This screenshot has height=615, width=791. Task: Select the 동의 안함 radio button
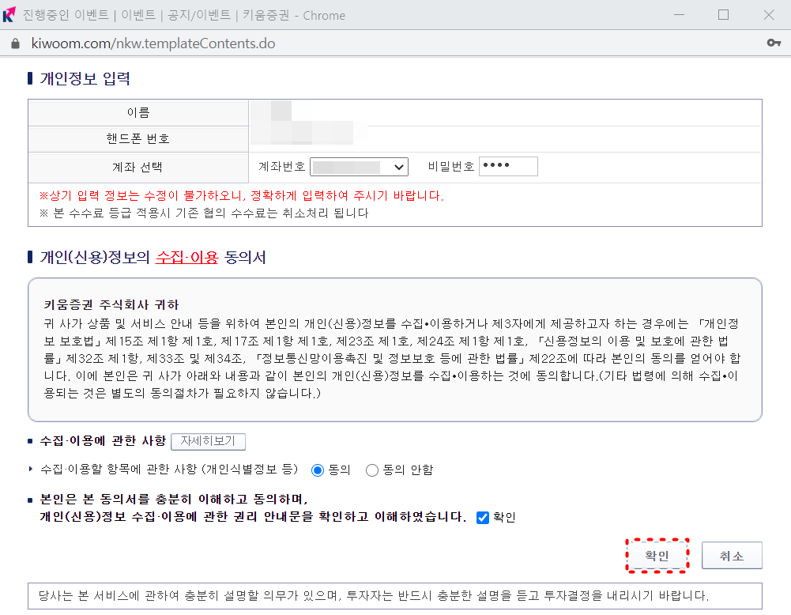[371, 470]
